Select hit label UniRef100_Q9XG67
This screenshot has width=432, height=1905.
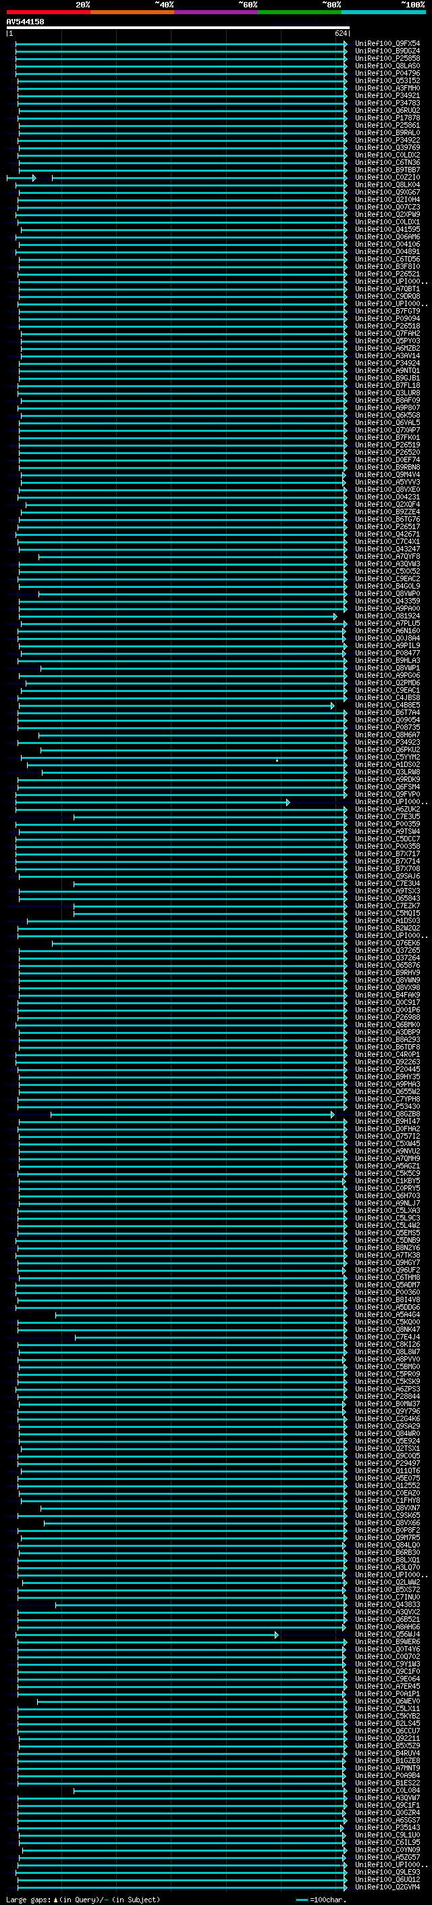(387, 193)
